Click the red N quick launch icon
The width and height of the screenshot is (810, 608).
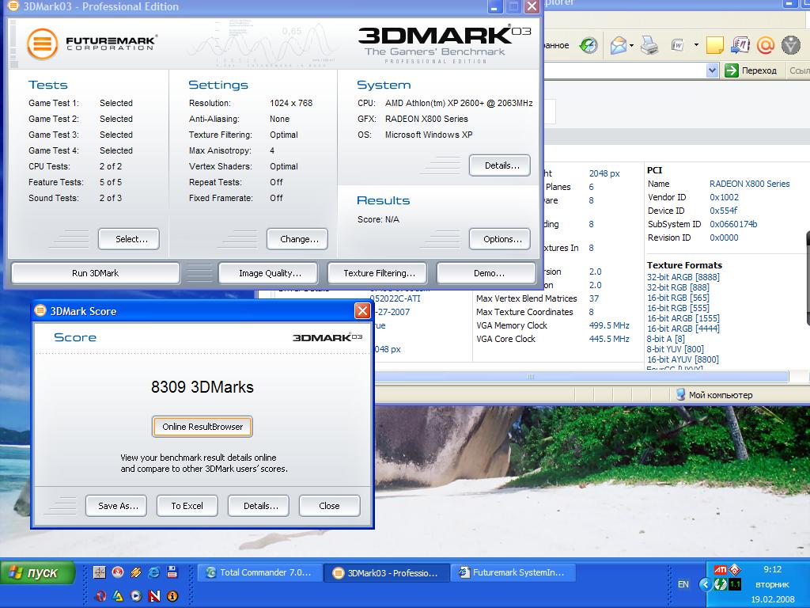(154, 595)
